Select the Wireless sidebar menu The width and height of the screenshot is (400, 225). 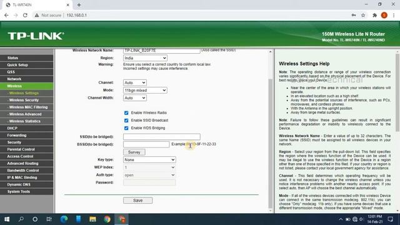click(x=27, y=86)
